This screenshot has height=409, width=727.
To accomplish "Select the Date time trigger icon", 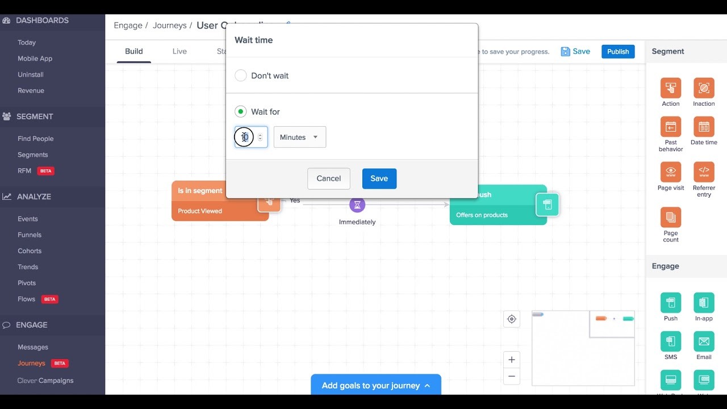I will 703,128.
